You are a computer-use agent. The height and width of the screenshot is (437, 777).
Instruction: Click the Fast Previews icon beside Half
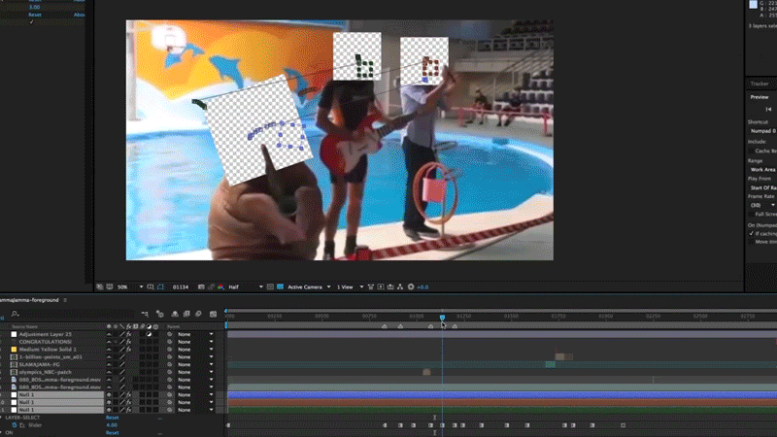[x=270, y=286]
